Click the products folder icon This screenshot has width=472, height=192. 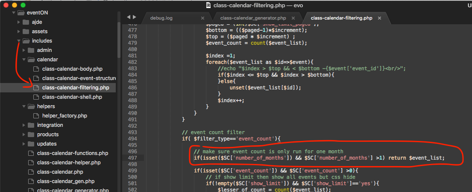pyautogui.click(x=31, y=135)
